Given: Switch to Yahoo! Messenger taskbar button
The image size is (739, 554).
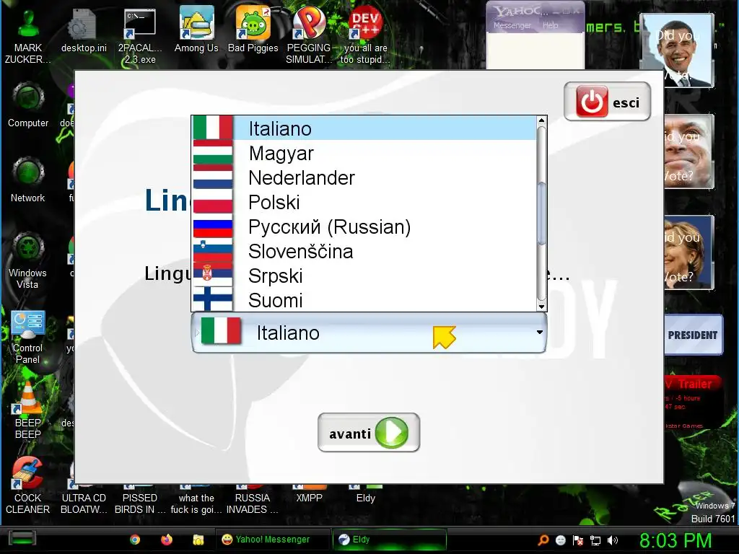Looking at the screenshot, I should (x=272, y=540).
